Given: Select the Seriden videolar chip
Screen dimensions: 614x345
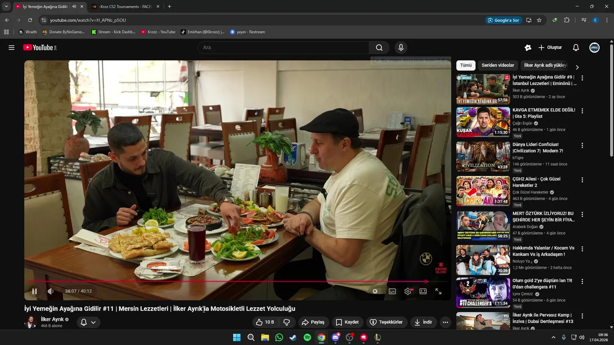Looking at the screenshot, I should click(498, 65).
